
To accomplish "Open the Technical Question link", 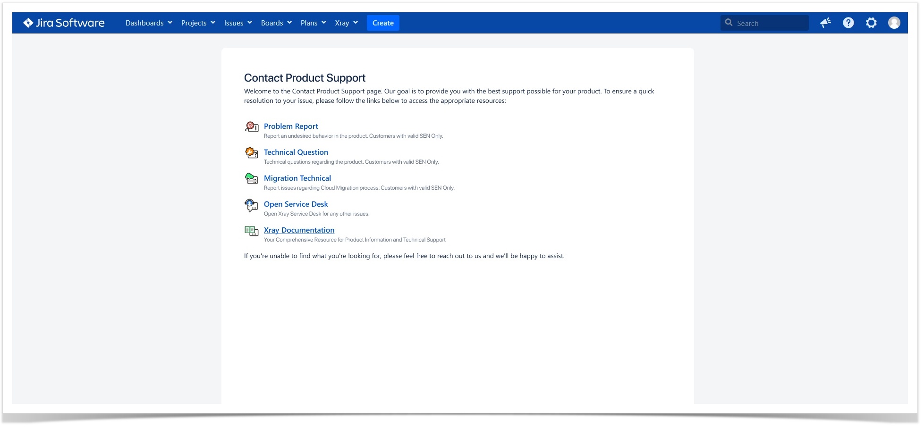I will [296, 152].
